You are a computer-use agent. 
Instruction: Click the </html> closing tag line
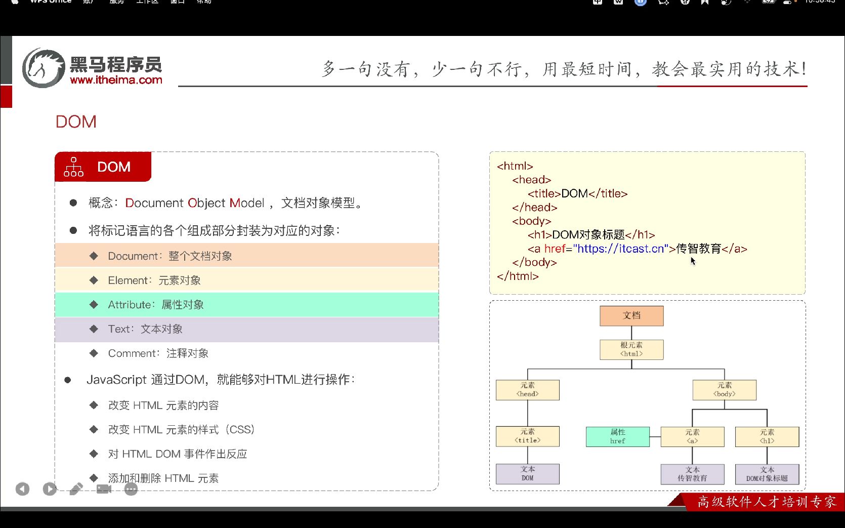518,276
